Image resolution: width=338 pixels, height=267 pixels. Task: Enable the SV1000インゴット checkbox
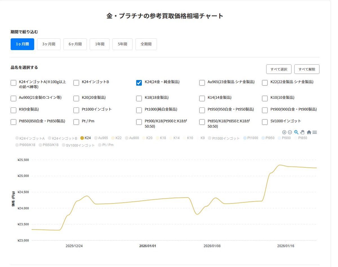(x=264, y=122)
